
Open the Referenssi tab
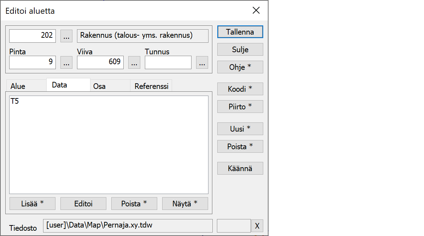pos(151,86)
